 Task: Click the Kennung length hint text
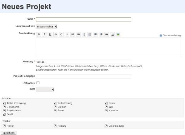(89, 66)
